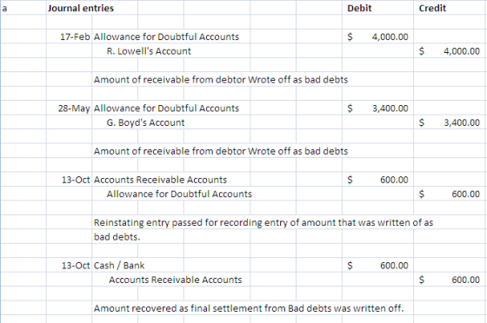This screenshot has height=323, width=487.
Task: Click the "Journal entries" header cell
Action: (x=81, y=8)
